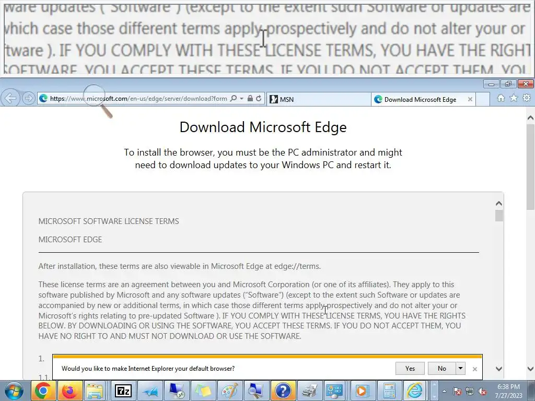Image resolution: width=535 pixels, height=401 pixels.
Task: Open the fax and scan taskbar icon
Action: point(309,391)
